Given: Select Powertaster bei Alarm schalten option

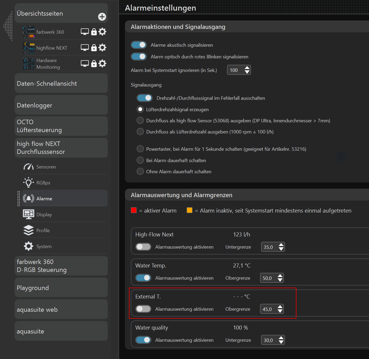Looking at the screenshot, I should coord(140,149).
